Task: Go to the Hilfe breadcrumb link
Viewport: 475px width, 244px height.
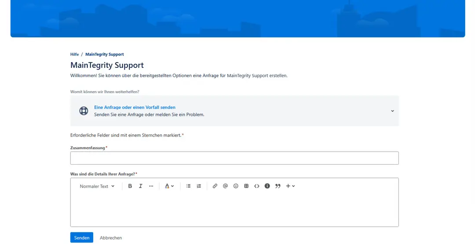Action: click(74, 54)
